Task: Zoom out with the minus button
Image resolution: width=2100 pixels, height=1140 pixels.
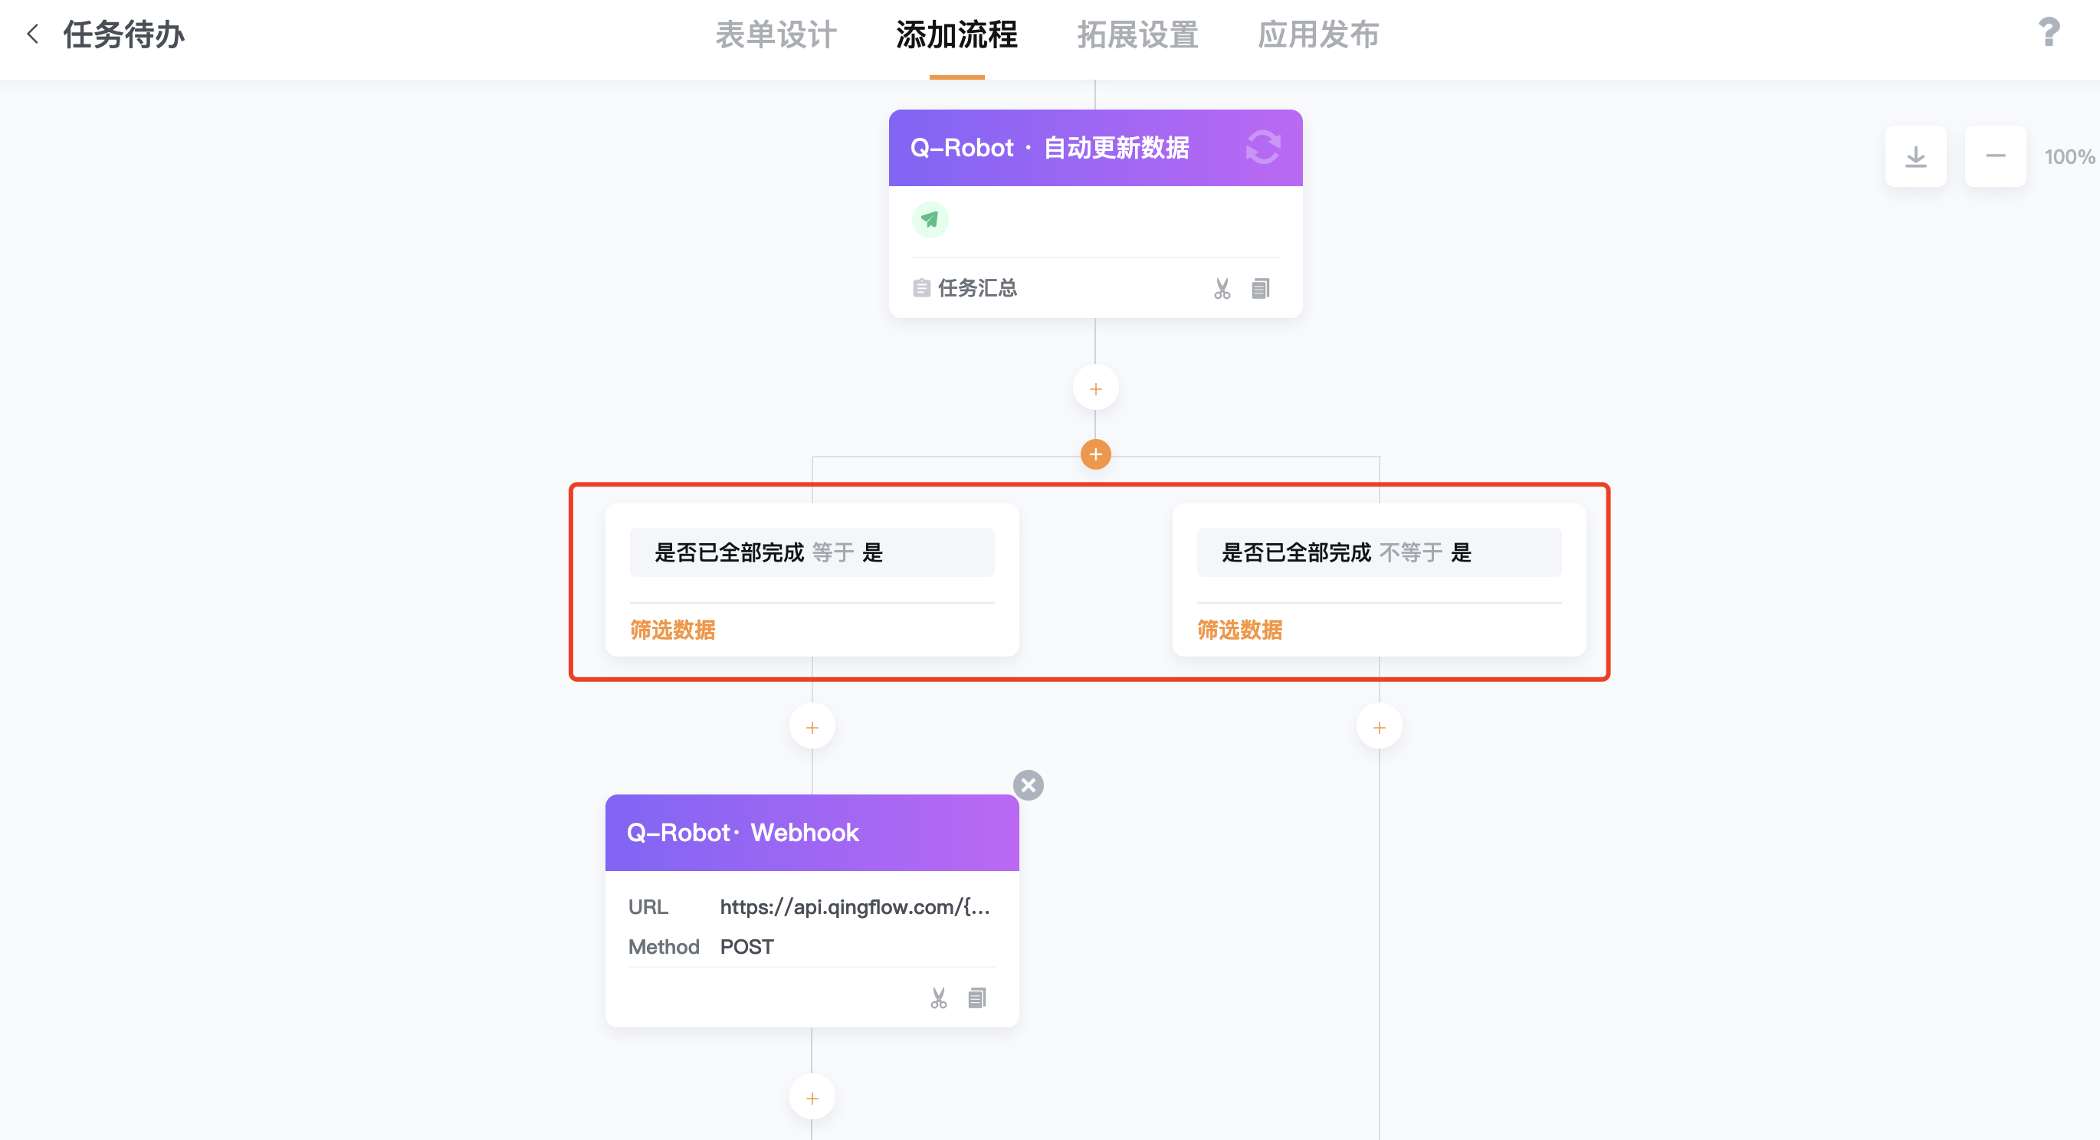Action: (1995, 156)
